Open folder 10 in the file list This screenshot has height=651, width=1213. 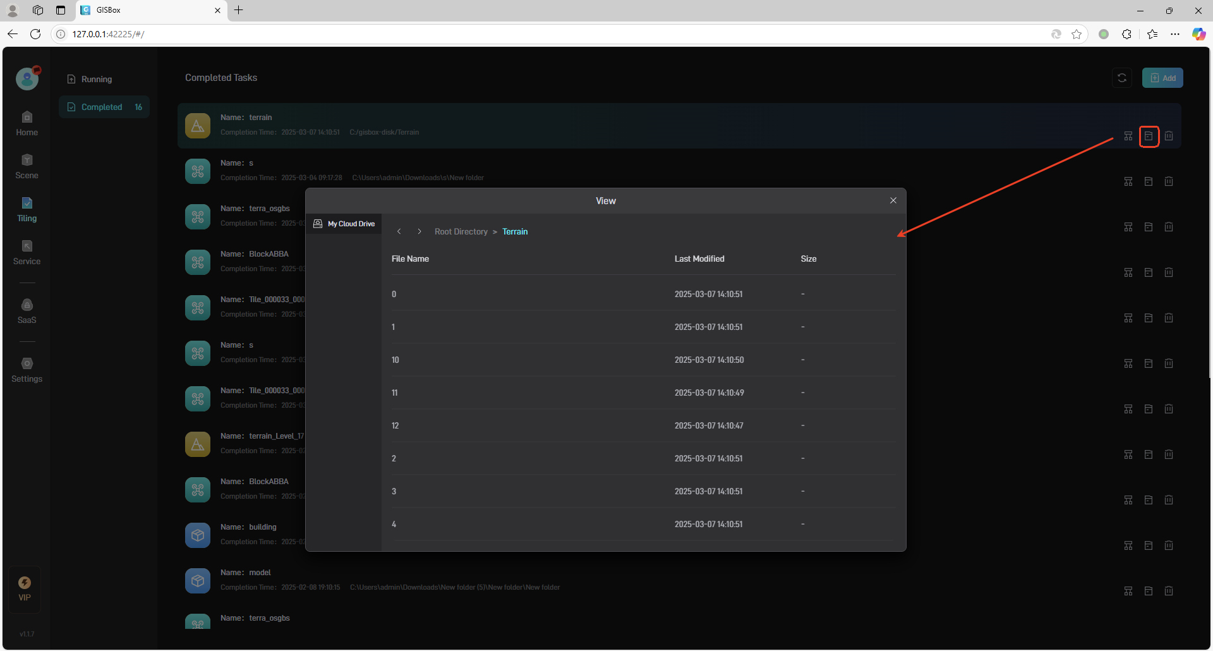(395, 360)
